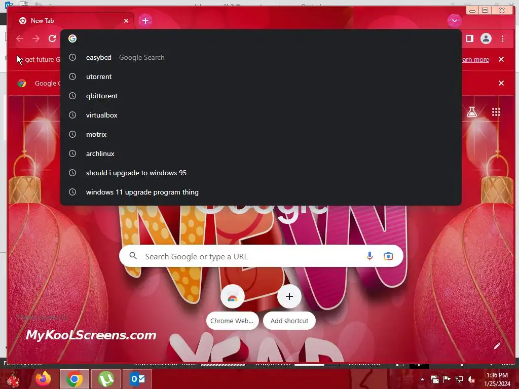Viewport: 519px width, 389px height.
Task: Choose the utorrent suggestion
Action: [x=261, y=77]
